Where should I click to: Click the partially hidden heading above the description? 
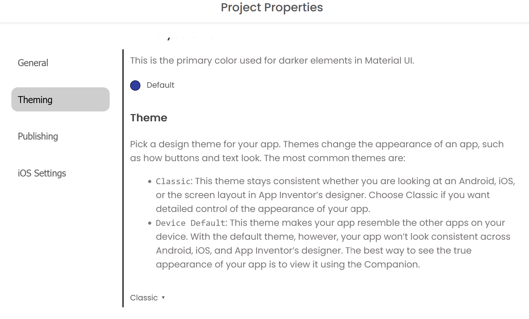click(x=173, y=37)
